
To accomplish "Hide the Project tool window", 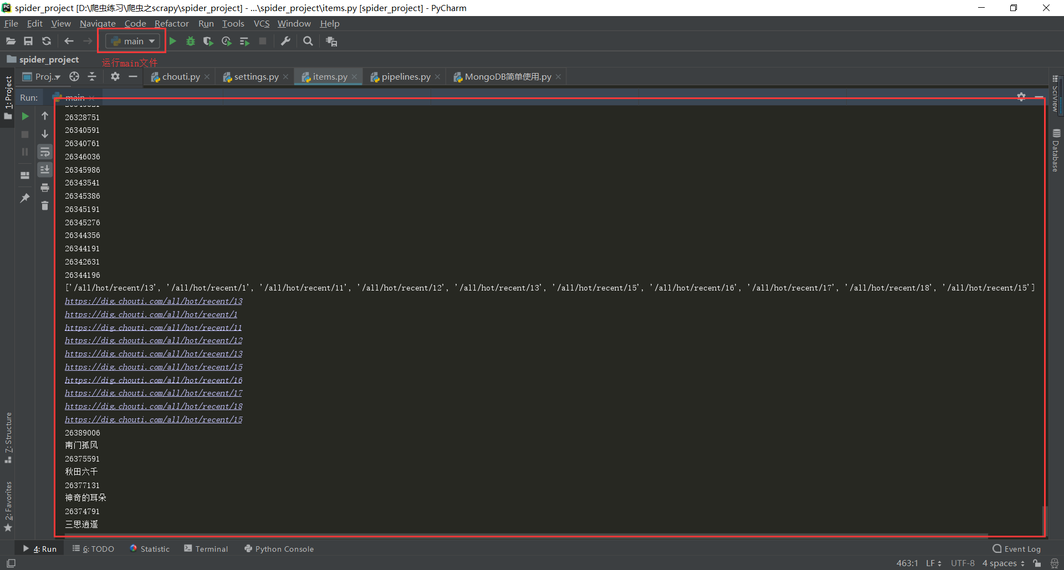I will [133, 76].
